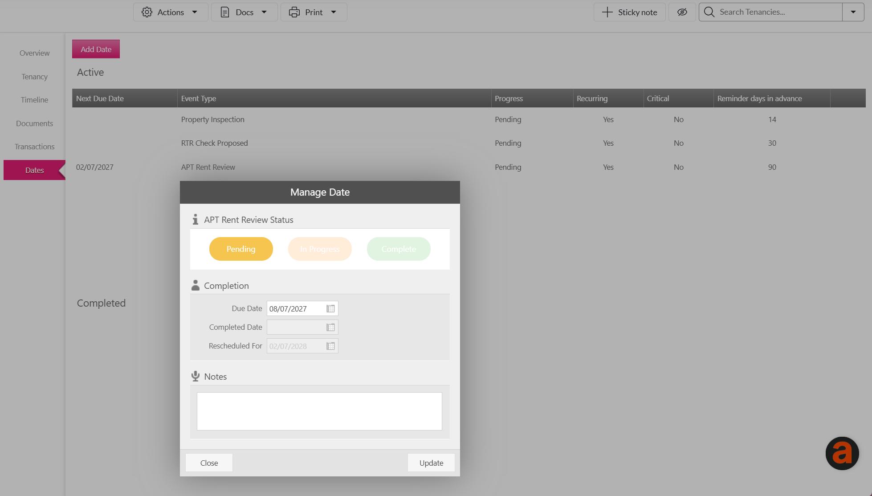Open the Tenancy tab
The width and height of the screenshot is (872, 496).
34,77
